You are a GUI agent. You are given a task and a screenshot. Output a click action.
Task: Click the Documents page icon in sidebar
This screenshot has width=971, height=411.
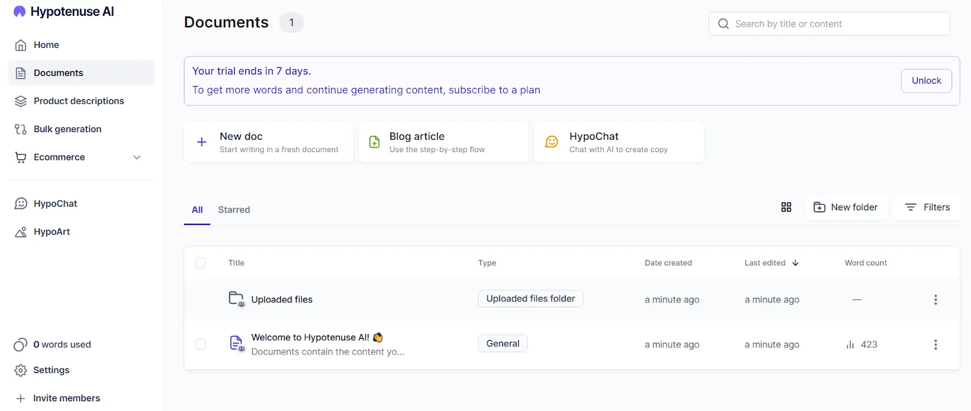point(21,73)
